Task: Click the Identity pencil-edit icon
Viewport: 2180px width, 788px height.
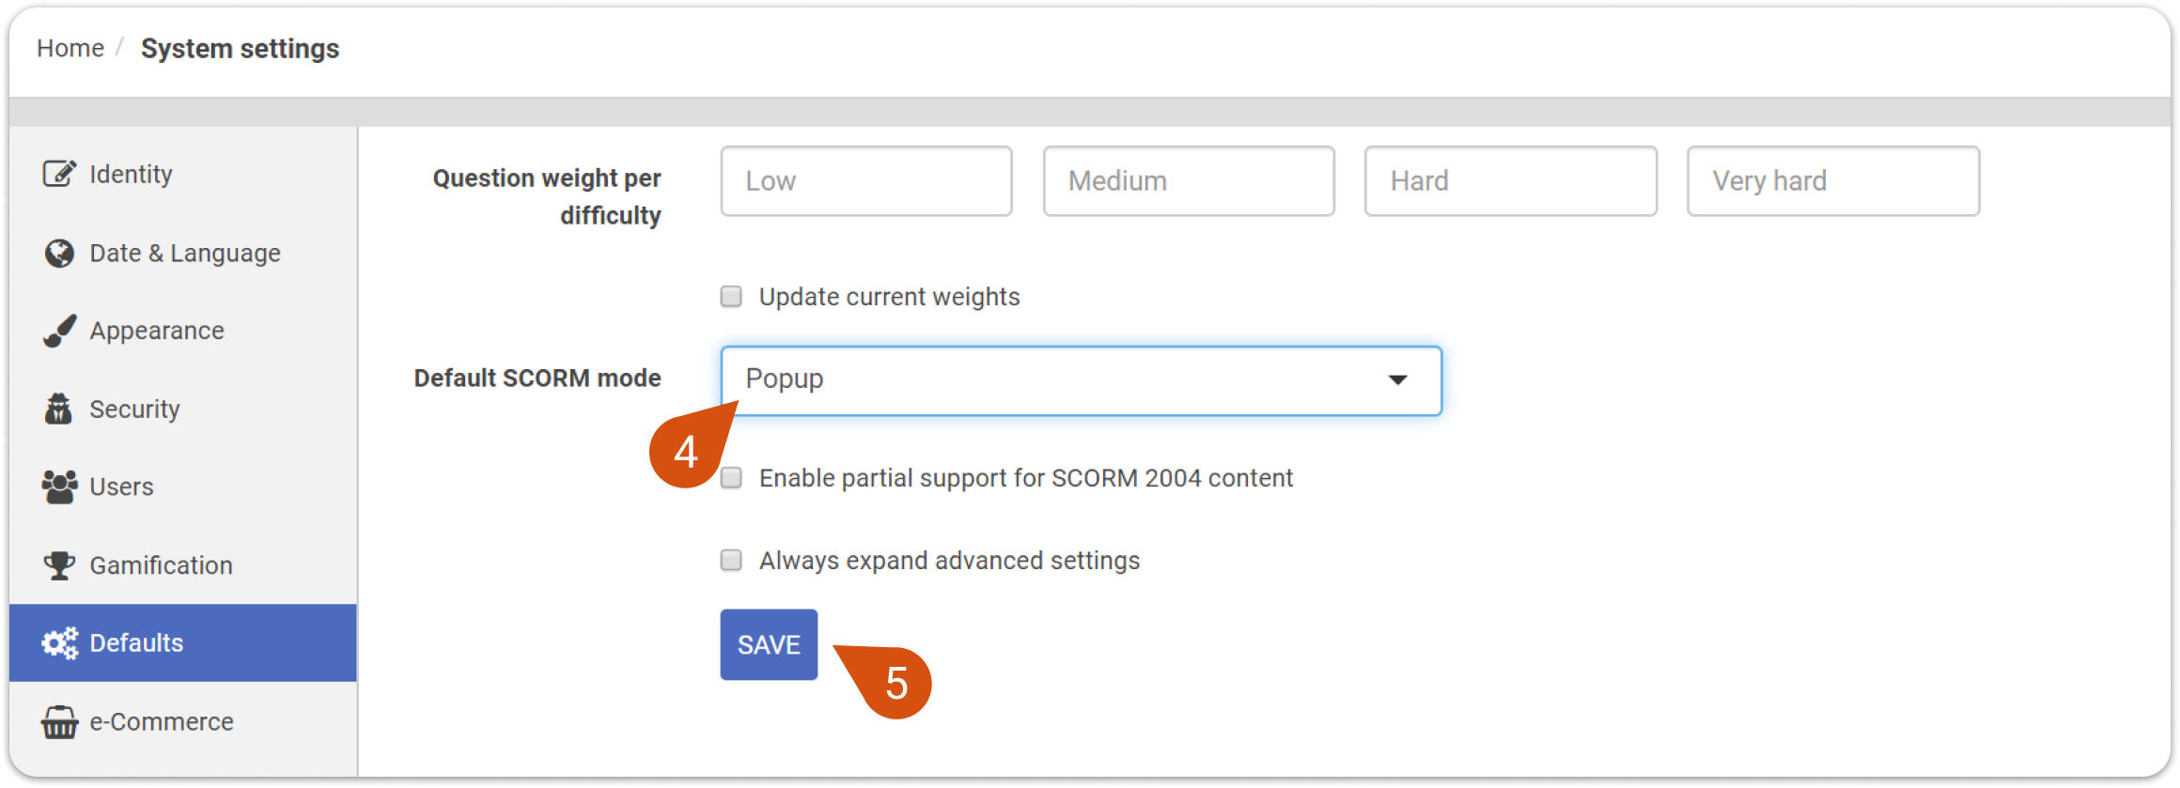Action: 59,174
